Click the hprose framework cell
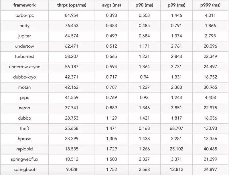 [25, 139]
